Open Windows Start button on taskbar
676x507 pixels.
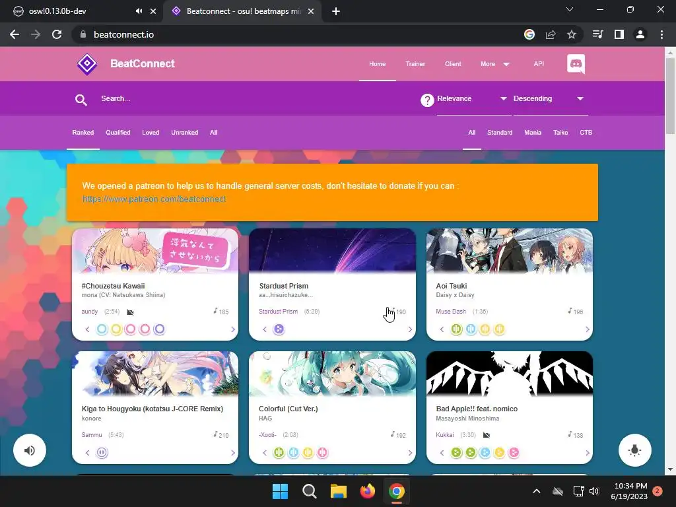[280, 491]
